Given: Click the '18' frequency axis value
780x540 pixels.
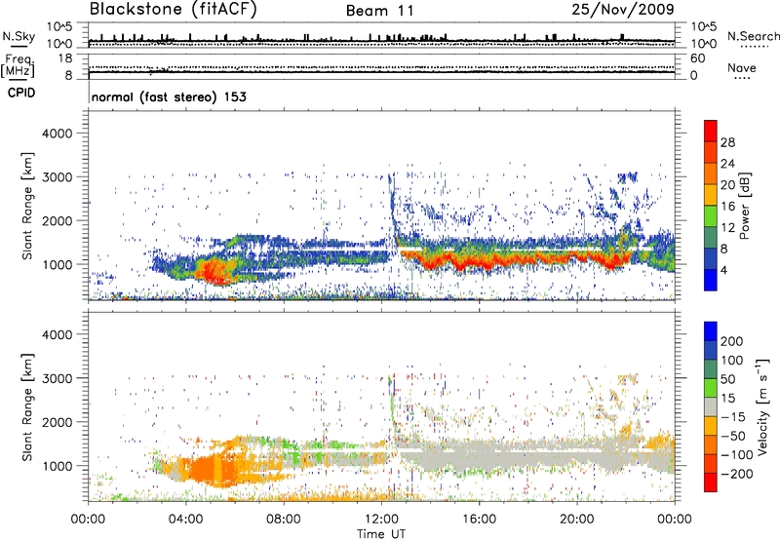Looking at the screenshot, I should point(64,58).
